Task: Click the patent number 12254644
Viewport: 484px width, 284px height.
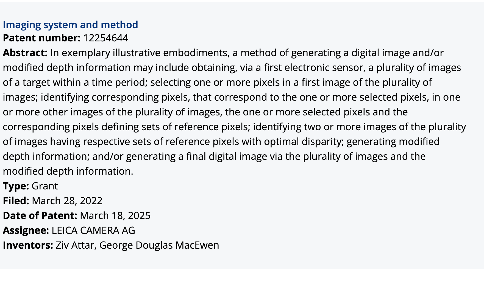Action: 105,38
